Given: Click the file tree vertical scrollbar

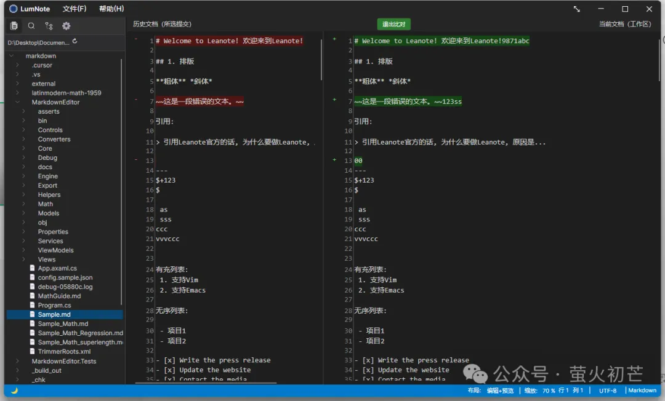Looking at the screenshot, I should tap(122, 182).
